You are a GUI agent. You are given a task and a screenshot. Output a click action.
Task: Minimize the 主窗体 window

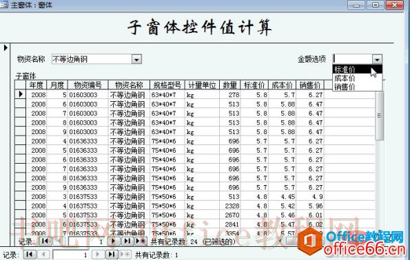click(356, 5)
